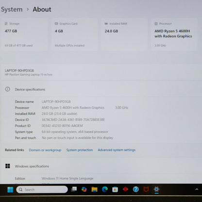Open the Microsoft Store icon

click(x=115, y=189)
